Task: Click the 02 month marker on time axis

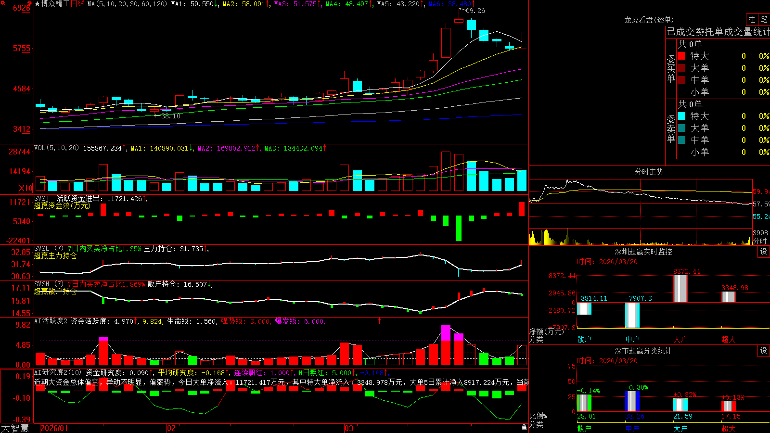Action: click(171, 428)
